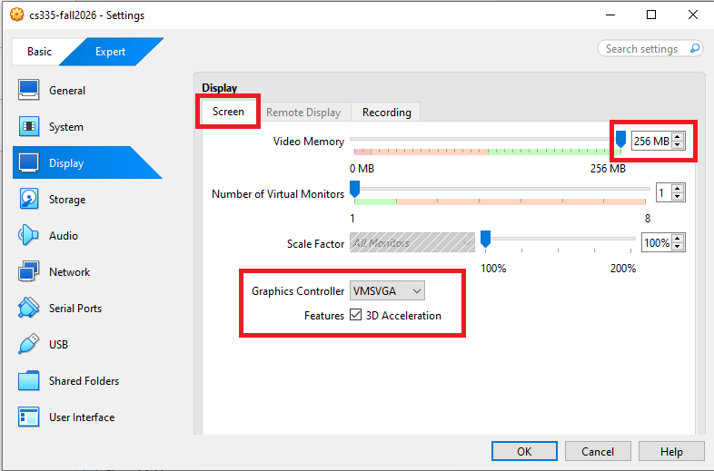
Task: Open the Graphics Controller dropdown
Action: (x=387, y=290)
